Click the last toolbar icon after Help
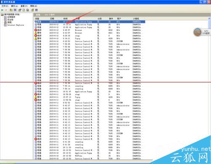211x164 pixels. coord(36,10)
